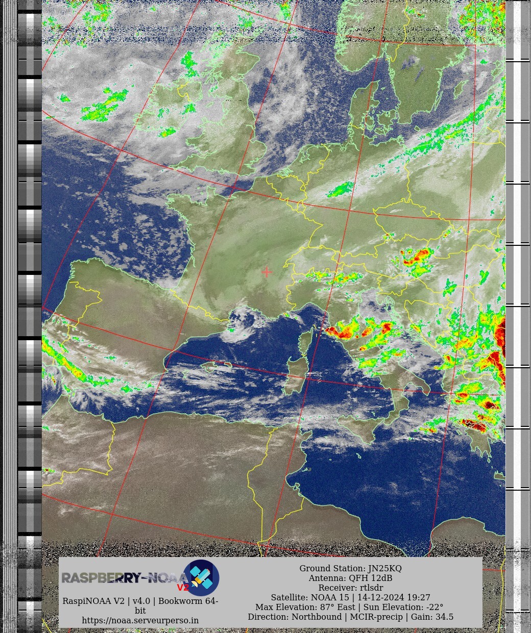Click the Satellite: NOAA 15 date line

350,597
